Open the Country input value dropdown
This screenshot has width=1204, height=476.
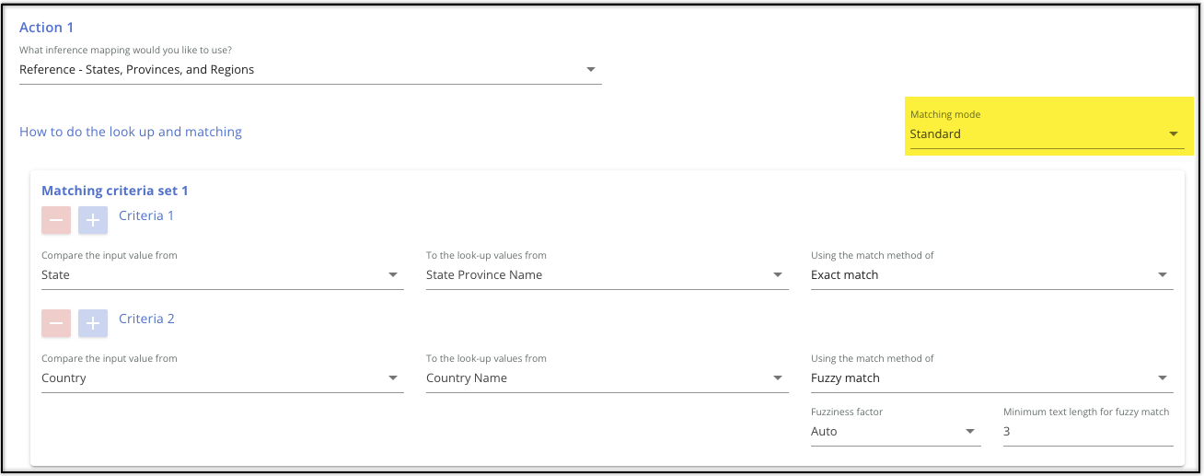tap(223, 378)
